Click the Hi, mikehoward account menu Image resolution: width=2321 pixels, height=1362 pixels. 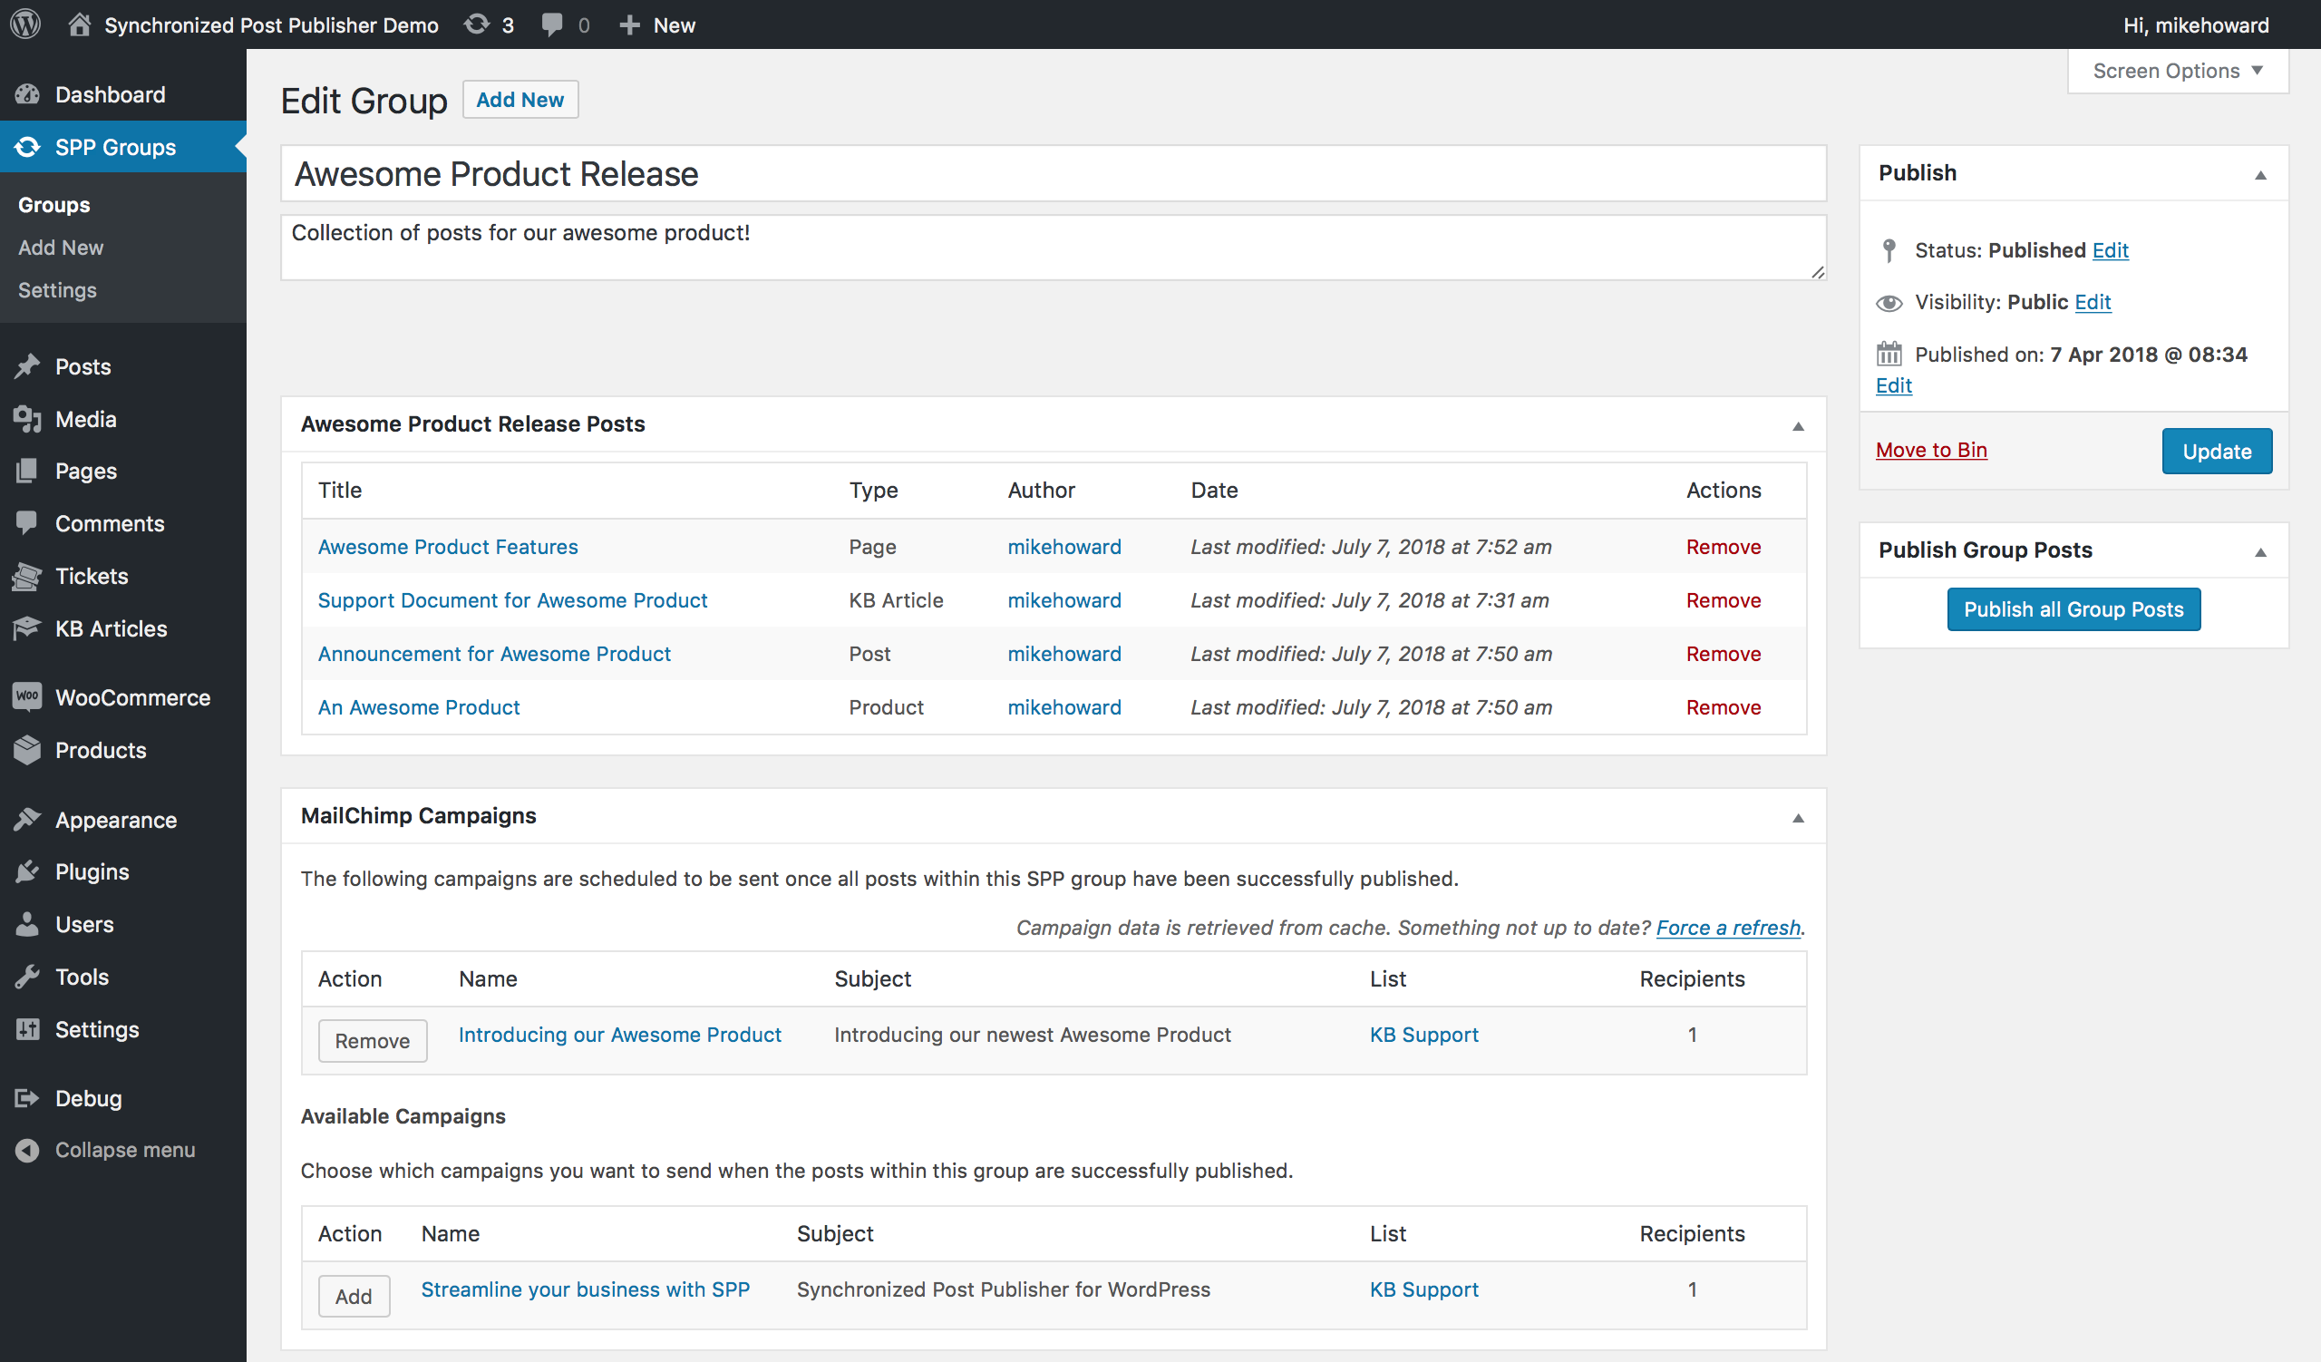(x=2196, y=24)
